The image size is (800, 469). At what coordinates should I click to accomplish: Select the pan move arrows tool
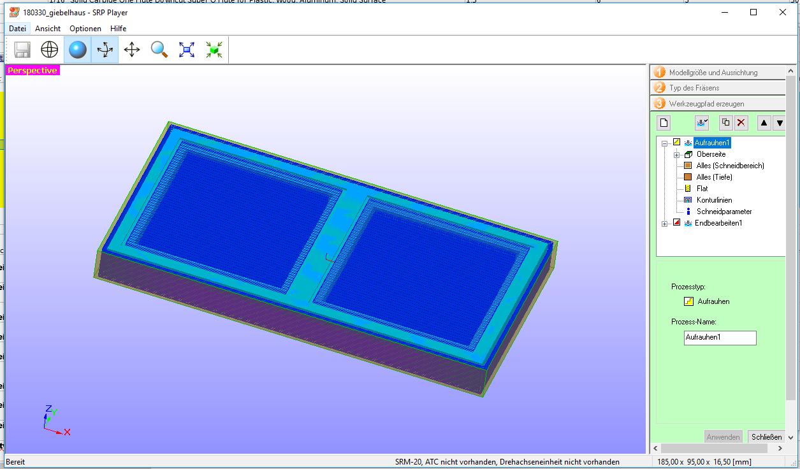click(132, 50)
